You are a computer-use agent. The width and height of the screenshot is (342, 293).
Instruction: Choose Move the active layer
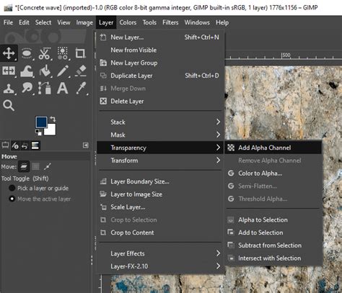(x=40, y=199)
